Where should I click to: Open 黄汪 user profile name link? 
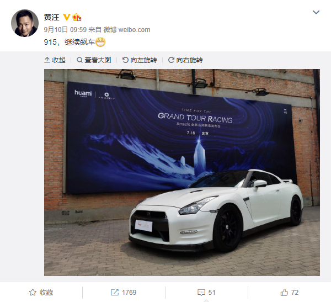coord(51,17)
